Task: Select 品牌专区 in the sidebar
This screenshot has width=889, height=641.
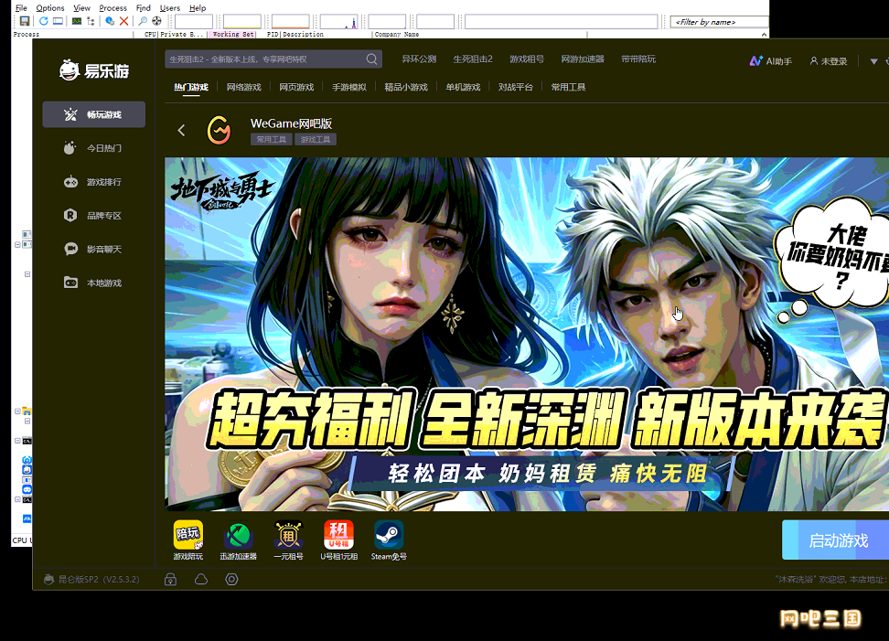Action: point(94,216)
